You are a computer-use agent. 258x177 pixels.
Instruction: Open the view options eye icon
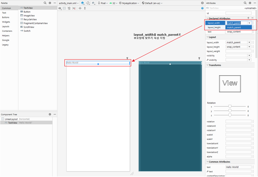coord(60,8)
